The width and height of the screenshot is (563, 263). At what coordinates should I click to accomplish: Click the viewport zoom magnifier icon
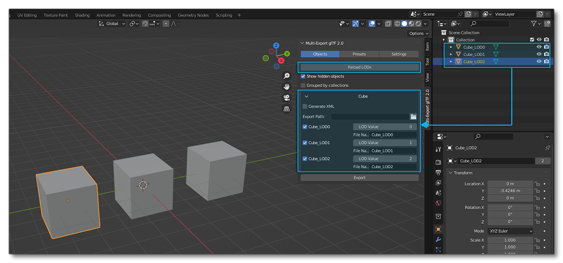pos(287,77)
